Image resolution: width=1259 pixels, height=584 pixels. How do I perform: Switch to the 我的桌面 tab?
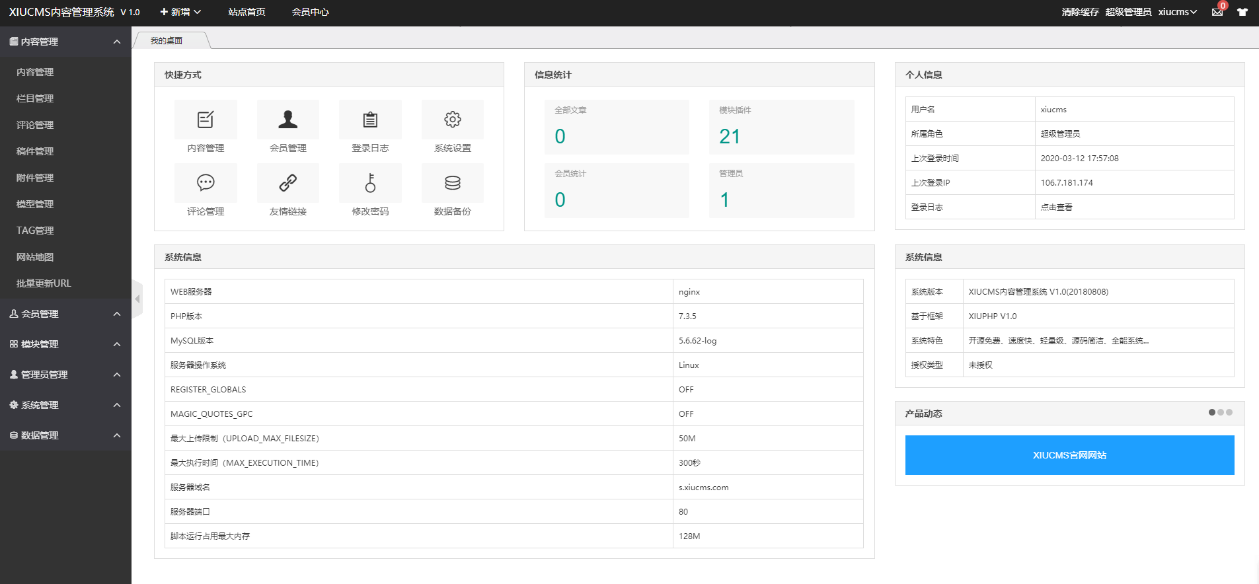167,41
